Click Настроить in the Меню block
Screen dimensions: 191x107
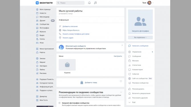(x=118, y=56)
